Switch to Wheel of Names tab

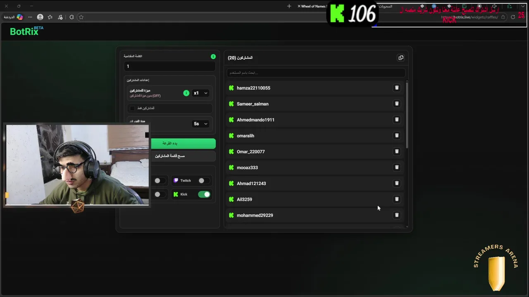(313, 6)
